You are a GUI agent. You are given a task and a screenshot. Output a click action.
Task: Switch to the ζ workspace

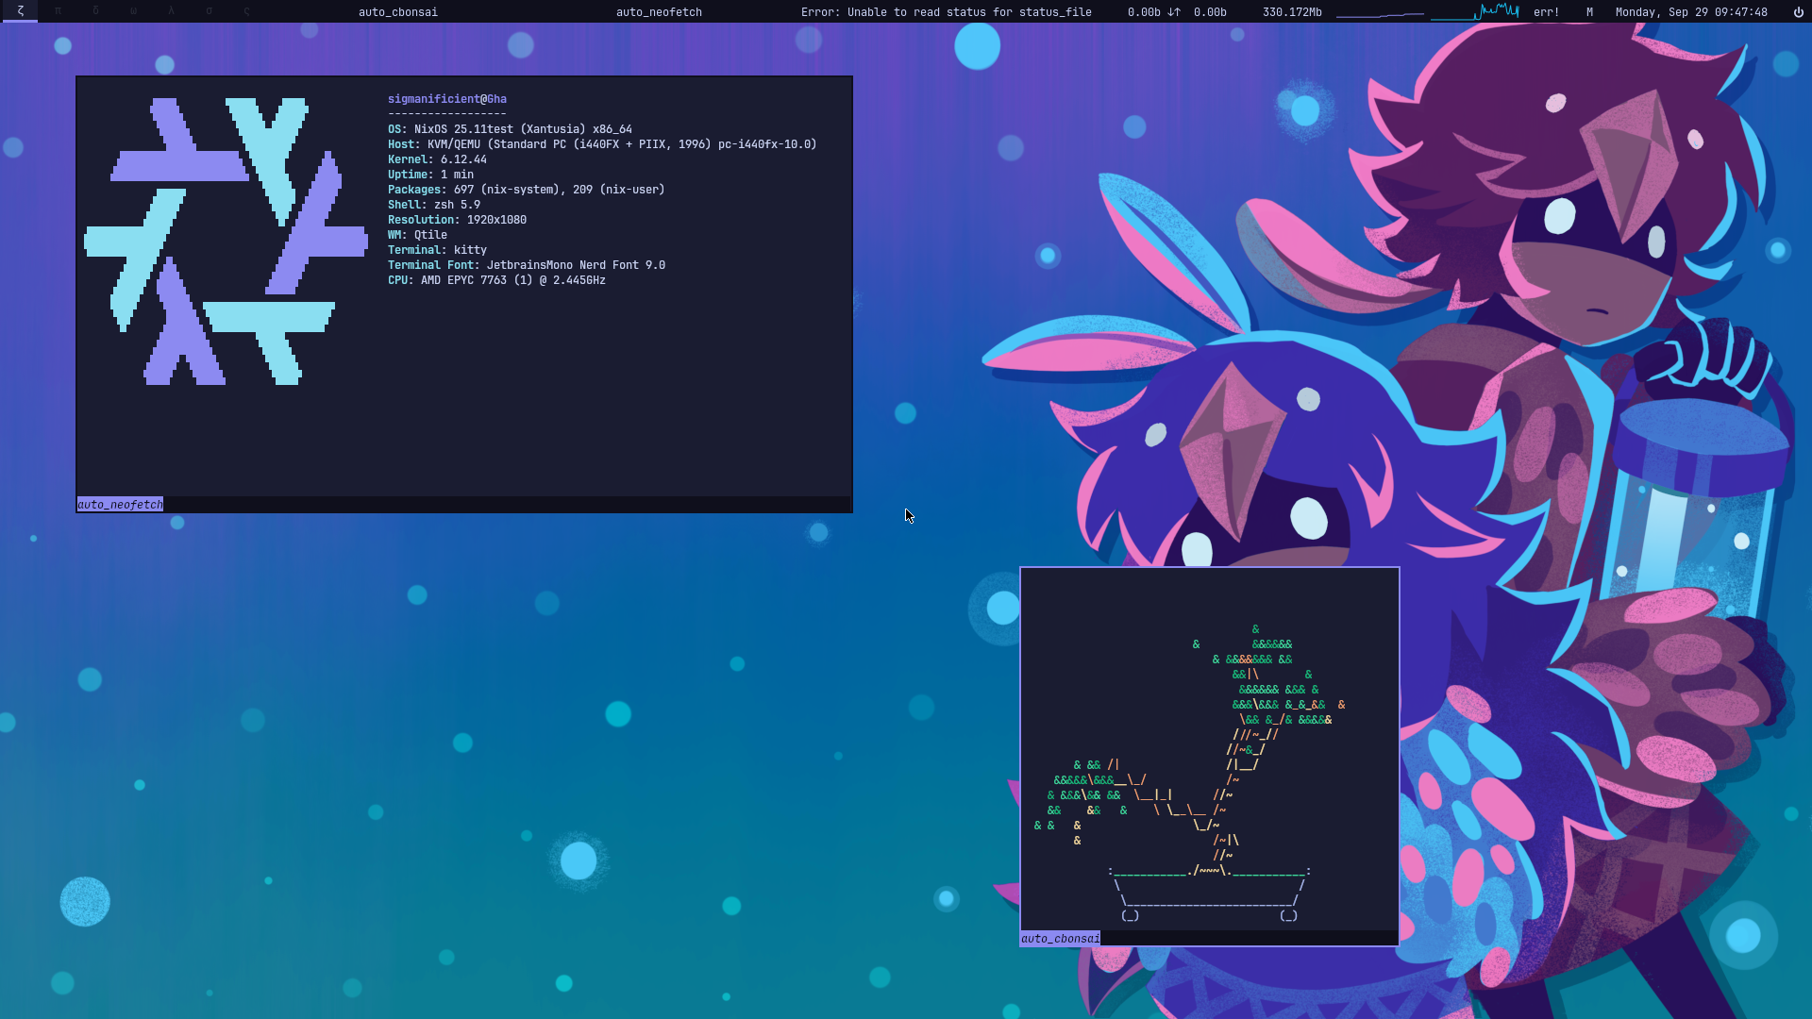click(20, 11)
